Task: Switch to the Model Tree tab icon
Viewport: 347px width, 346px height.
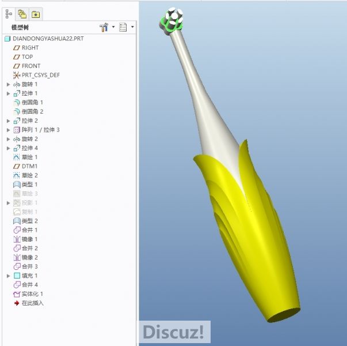Action: (x=9, y=14)
